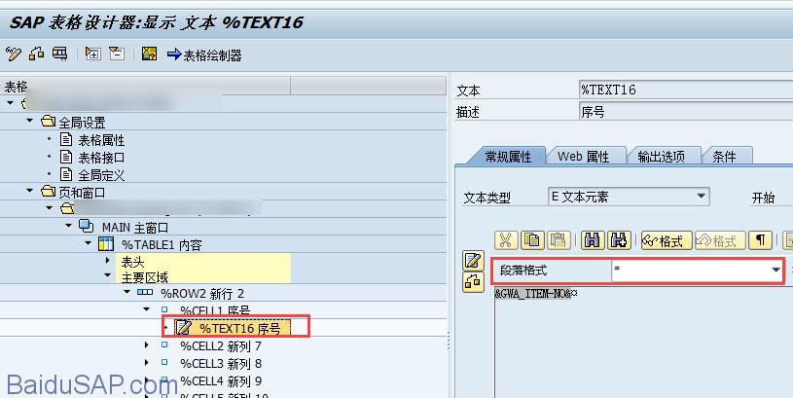The image size is (793, 398).
Task: Click the check icon below editor pencil icon
Action: tap(473, 281)
